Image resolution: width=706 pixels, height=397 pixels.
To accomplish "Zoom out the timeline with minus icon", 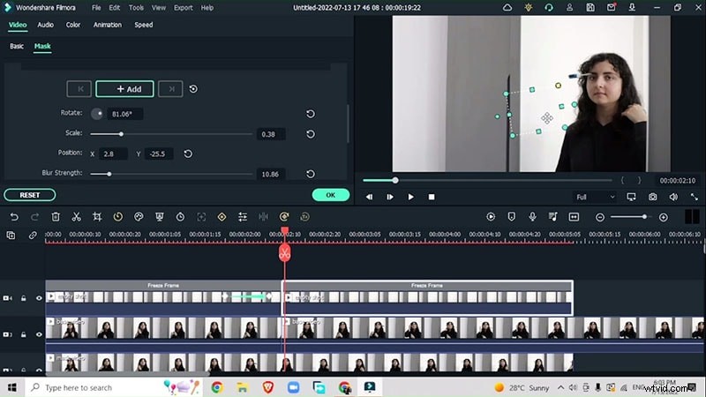I will pyautogui.click(x=600, y=217).
